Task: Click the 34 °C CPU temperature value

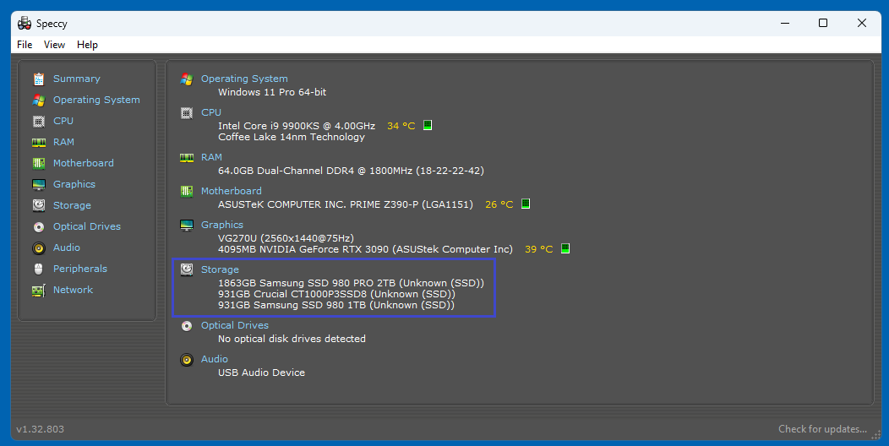Action: tap(401, 126)
